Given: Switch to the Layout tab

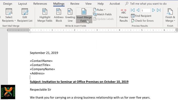Looking at the screenshot, I should tap(23, 4).
